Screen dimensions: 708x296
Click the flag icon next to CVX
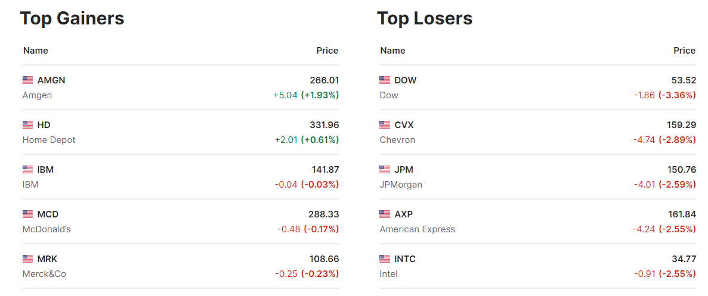tap(385, 124)
